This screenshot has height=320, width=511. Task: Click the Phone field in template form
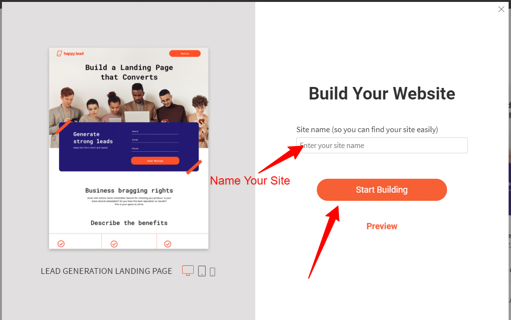pos(155,149)
